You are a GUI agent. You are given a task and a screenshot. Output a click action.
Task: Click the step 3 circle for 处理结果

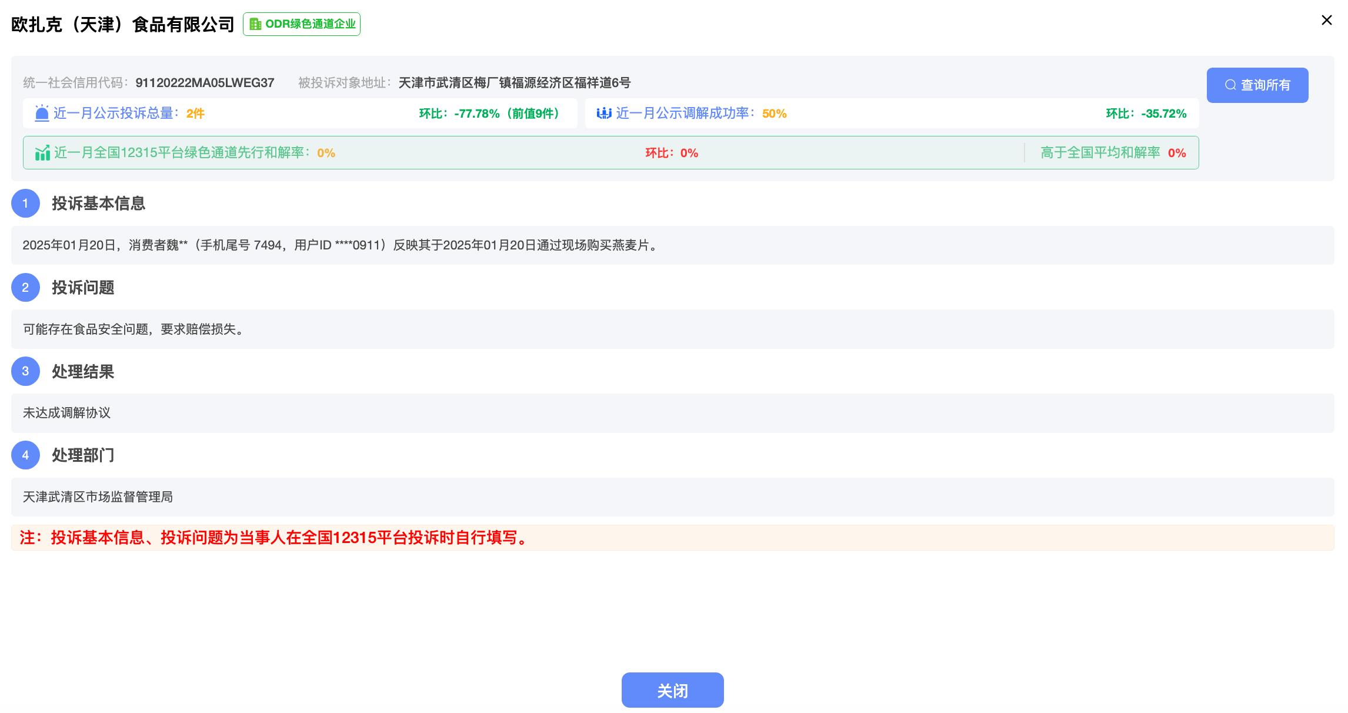pos(25,371)
